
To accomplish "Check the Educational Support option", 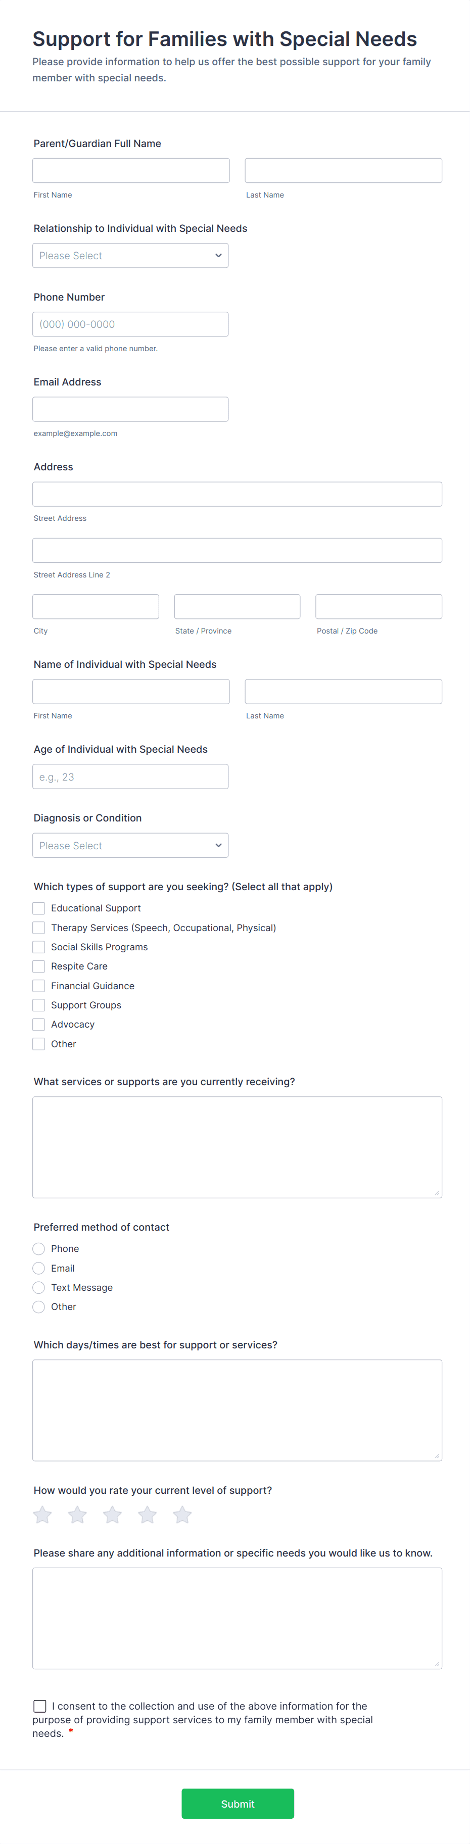I will click(39, 908).
